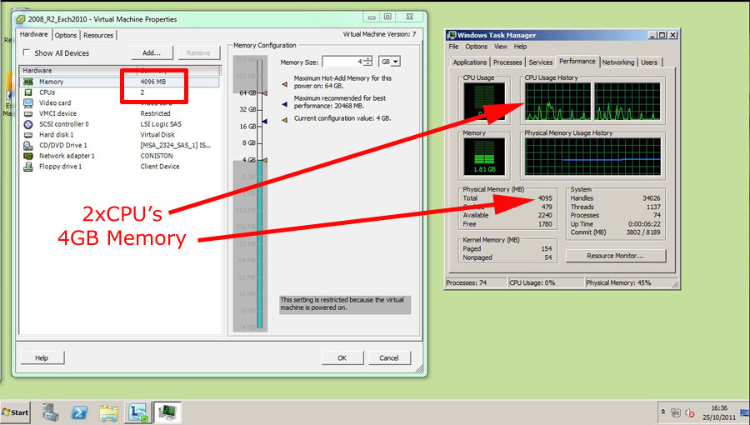Open the Processes tab in Task Manager

click(507, 62)
